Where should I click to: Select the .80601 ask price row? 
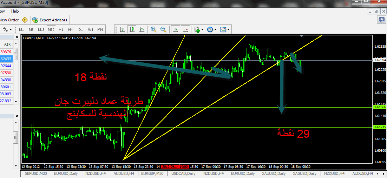tap(6, 87)
